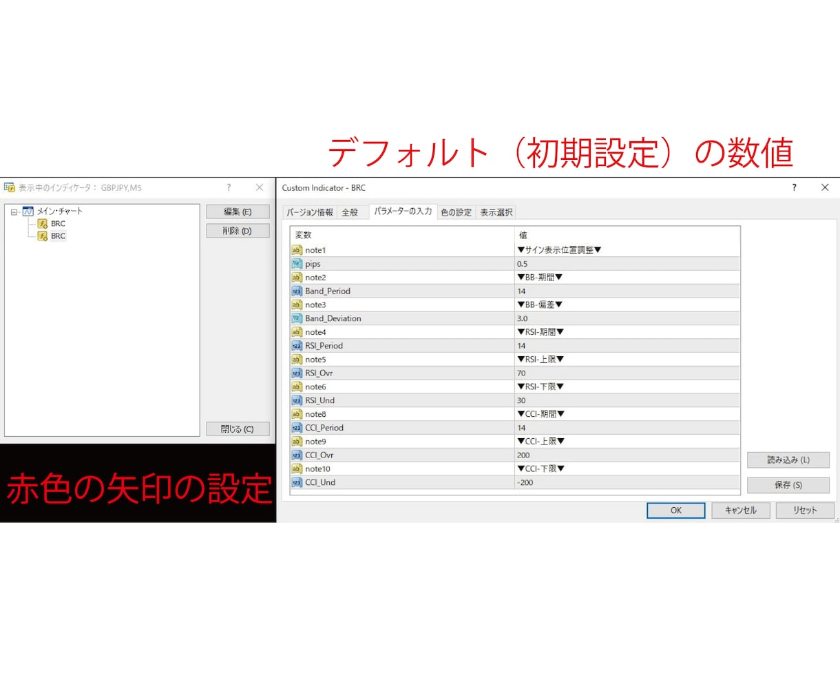Click the second BRC indicator icon
The height and width of the screenshot is (700, 840).
pos(43,236)
